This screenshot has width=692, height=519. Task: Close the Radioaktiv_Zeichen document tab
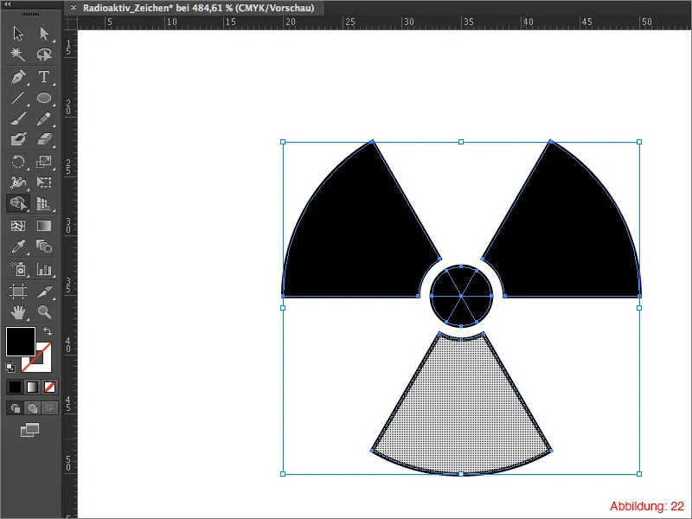pyautogui.click(x=74, y=8)
